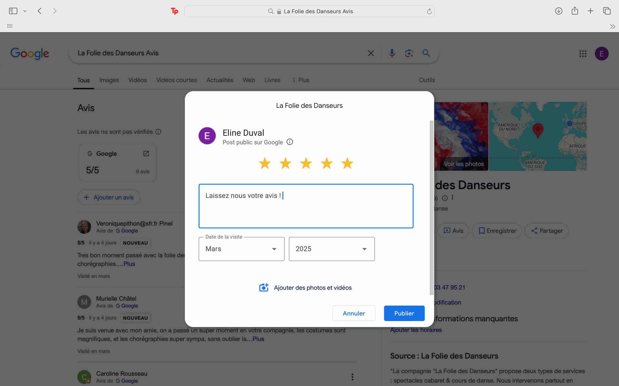Set rating to first star

pyautogui.click(x=265, y=163)
